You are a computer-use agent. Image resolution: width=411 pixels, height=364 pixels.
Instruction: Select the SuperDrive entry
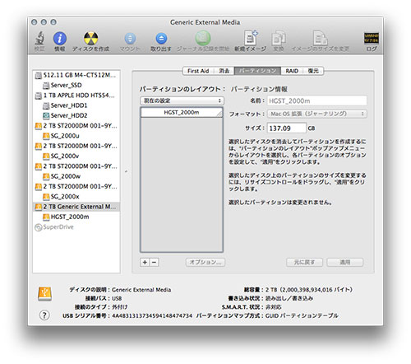76,227
